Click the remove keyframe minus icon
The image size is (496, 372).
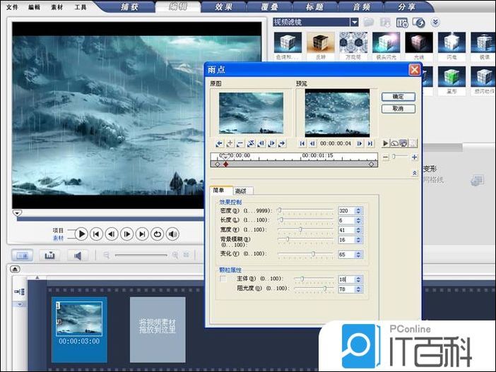[x=240, y=143]
